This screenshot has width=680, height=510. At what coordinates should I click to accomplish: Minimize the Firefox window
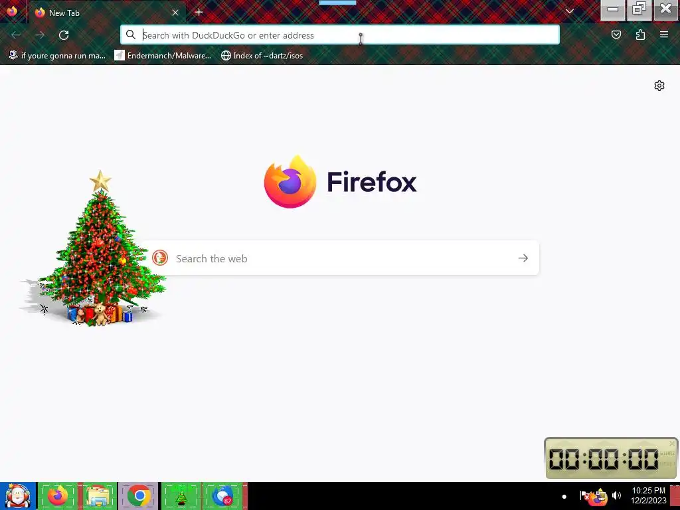click(612, 9)
